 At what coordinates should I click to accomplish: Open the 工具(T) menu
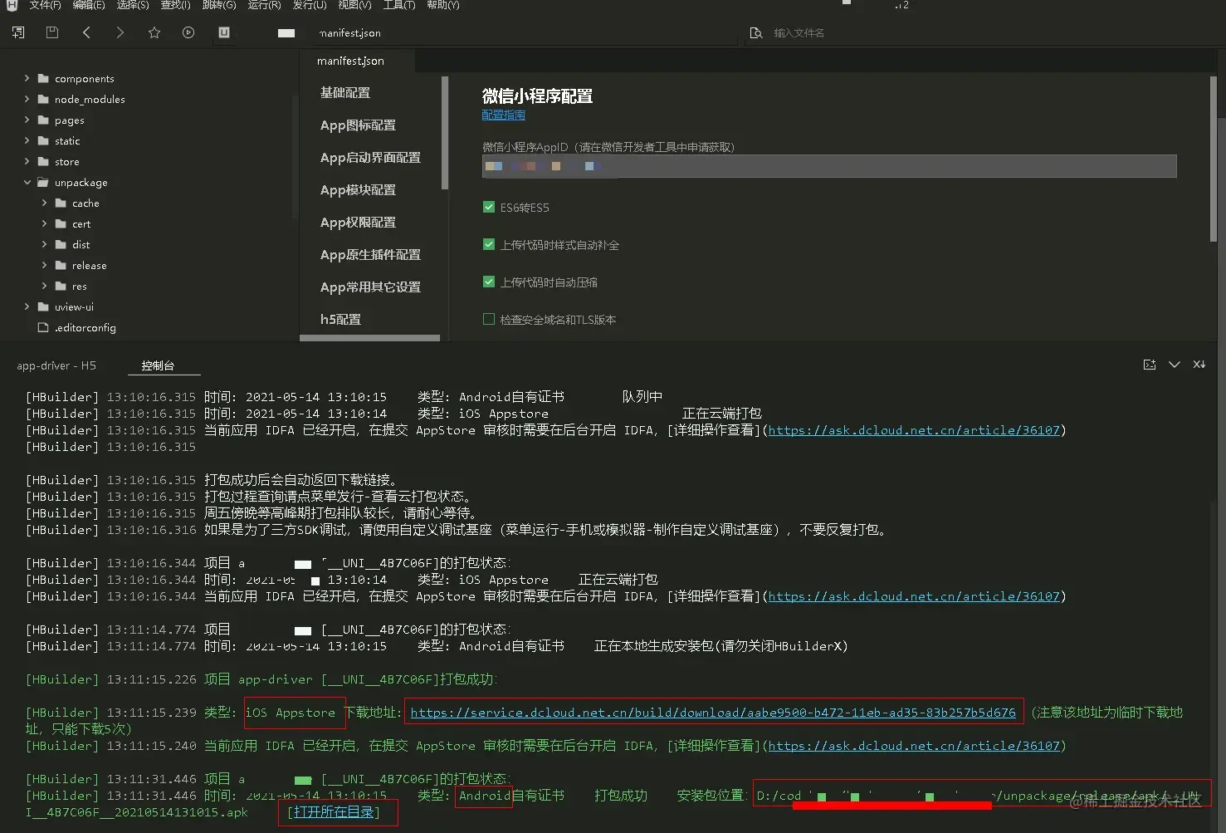pyautogui.click(x=398, y=5)
